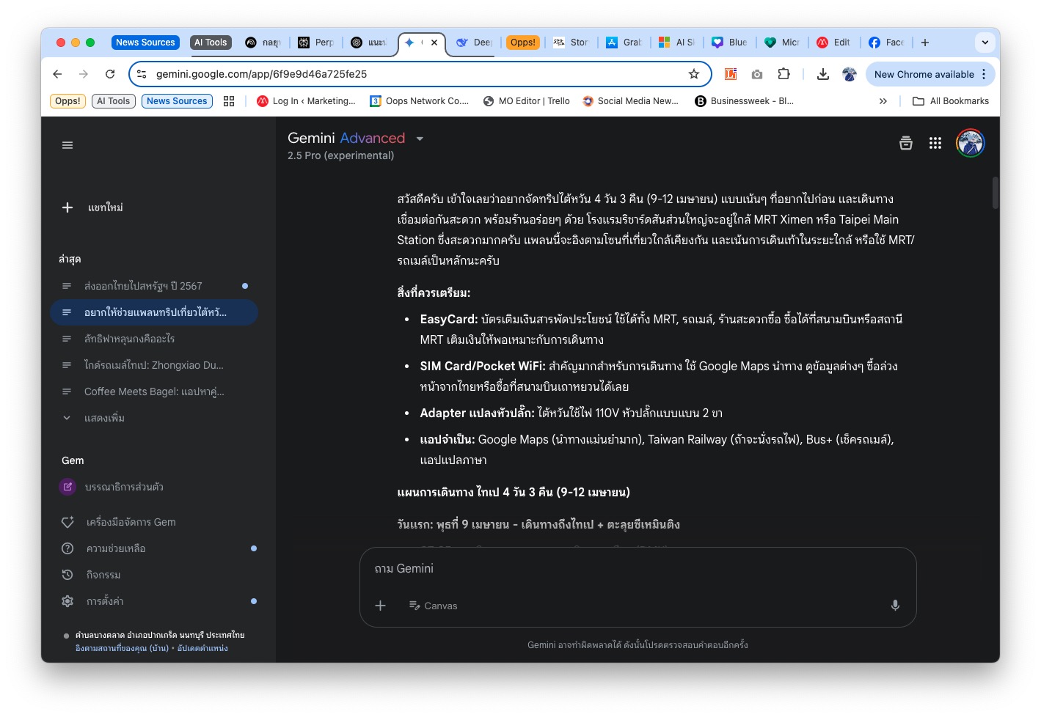Open the Gems stack icon in the header
The image size is (1041, 717).
pyautogui.click(x=906, y=143)
